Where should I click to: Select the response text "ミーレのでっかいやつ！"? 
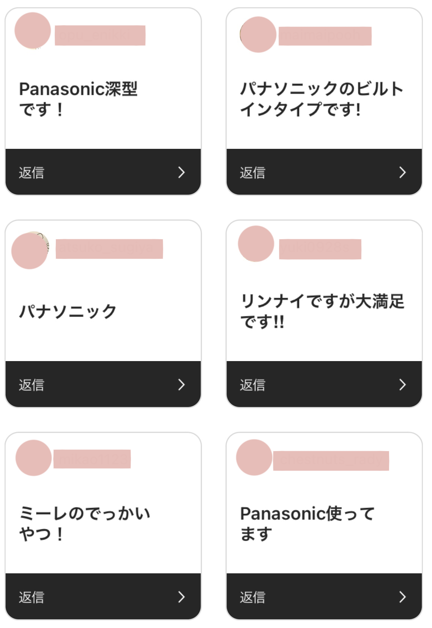[85, 523]
